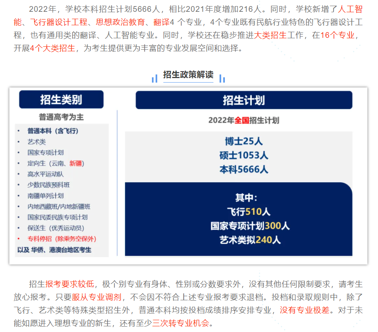
Task: Click the 招生计划 panel header
Action: 244,99
